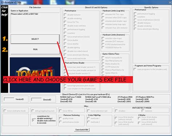Check OpenGL 'disable rendering' option
The height and width of the screenshot is (136, 172).
pos(135,26)
